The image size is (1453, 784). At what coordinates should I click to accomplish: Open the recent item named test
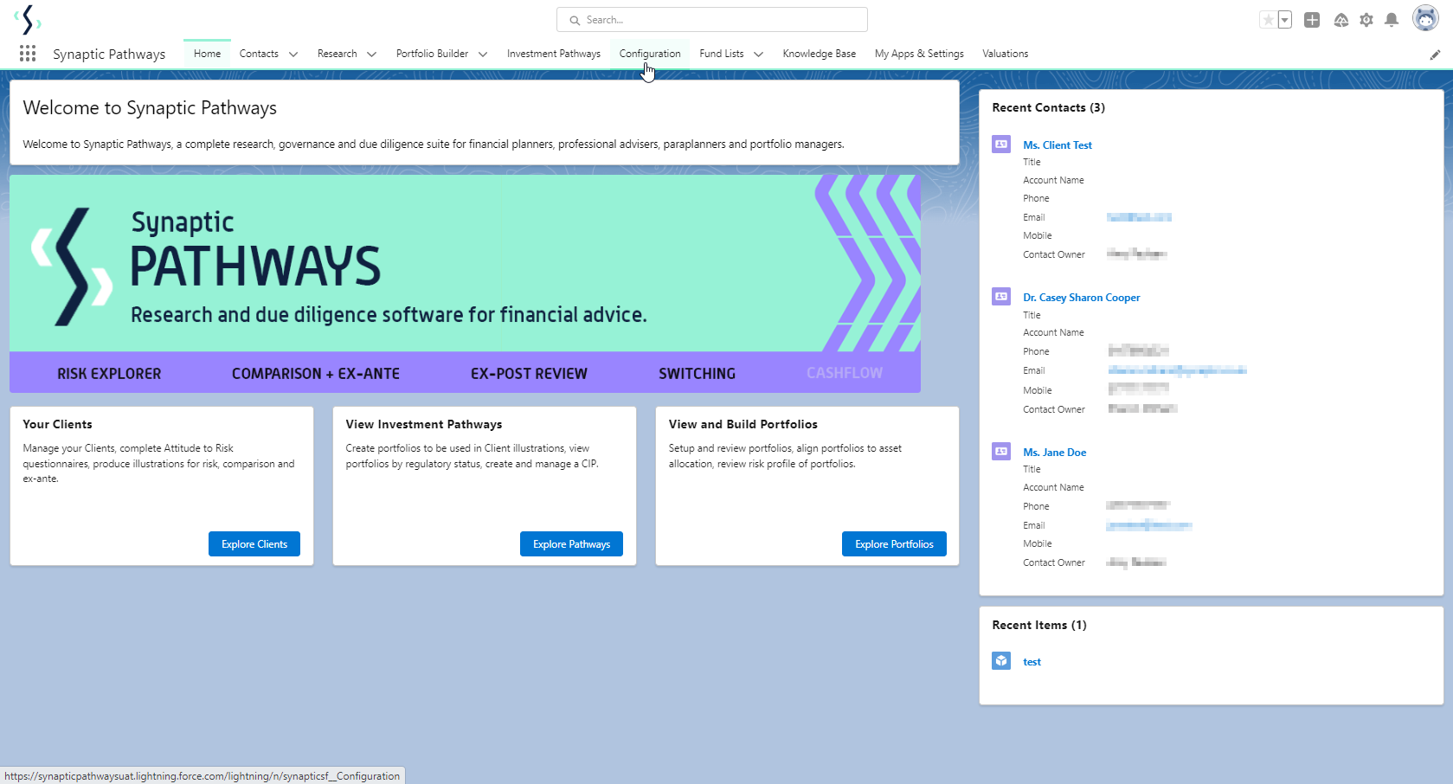[1032, 662]
